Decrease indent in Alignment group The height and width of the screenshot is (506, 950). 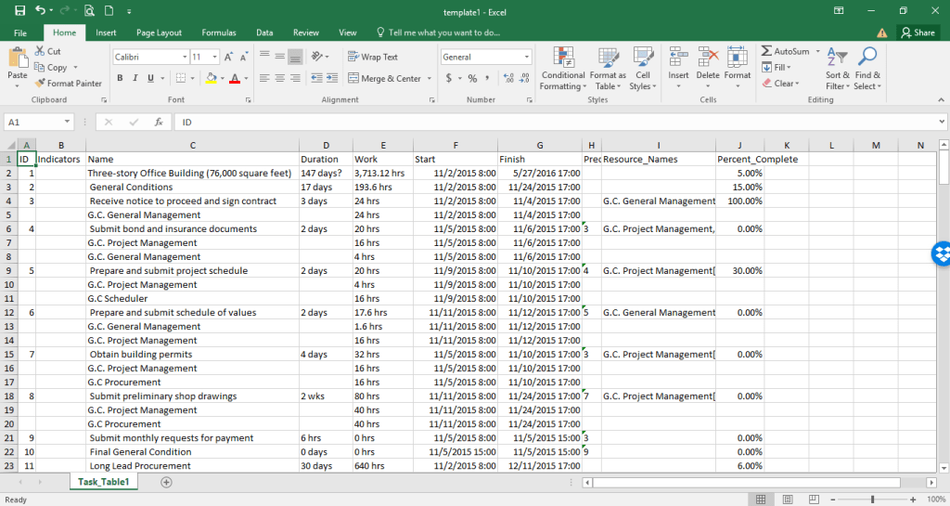point(316,78)
